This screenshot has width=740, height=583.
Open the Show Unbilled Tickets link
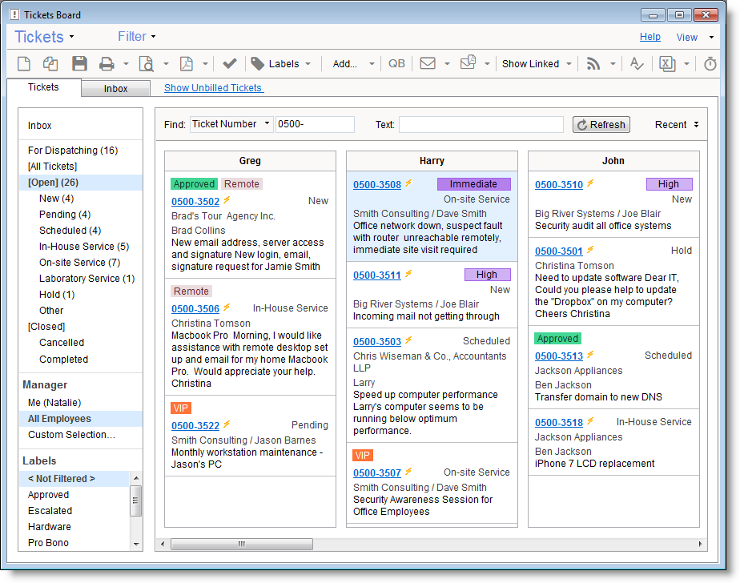click(213, 88)
